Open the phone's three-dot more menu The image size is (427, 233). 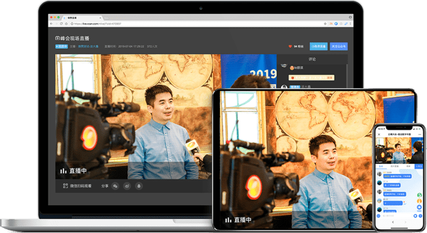point(419,134)
